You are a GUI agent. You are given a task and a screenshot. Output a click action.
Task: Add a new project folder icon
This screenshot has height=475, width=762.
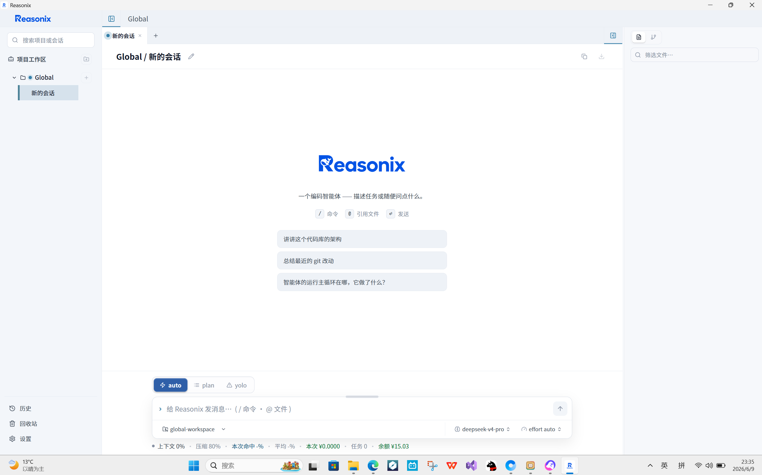tap(86, 59)
